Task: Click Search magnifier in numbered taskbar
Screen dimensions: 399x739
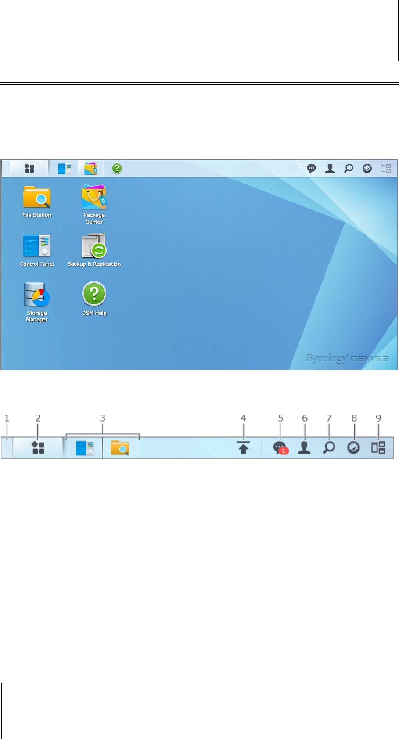Action: [329, 448]
